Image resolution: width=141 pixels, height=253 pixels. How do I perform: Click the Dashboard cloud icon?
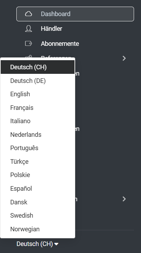click(29, 14)
